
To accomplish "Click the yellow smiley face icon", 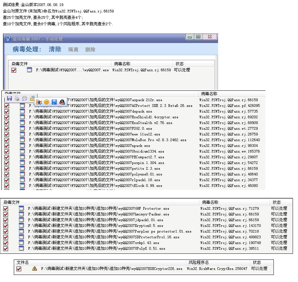I will pos(47,102).
